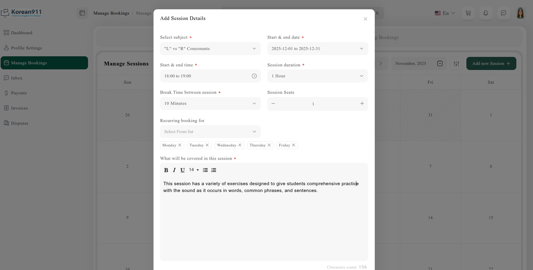Open the shopping cart

pyautogui.click(x=468, y=13)
